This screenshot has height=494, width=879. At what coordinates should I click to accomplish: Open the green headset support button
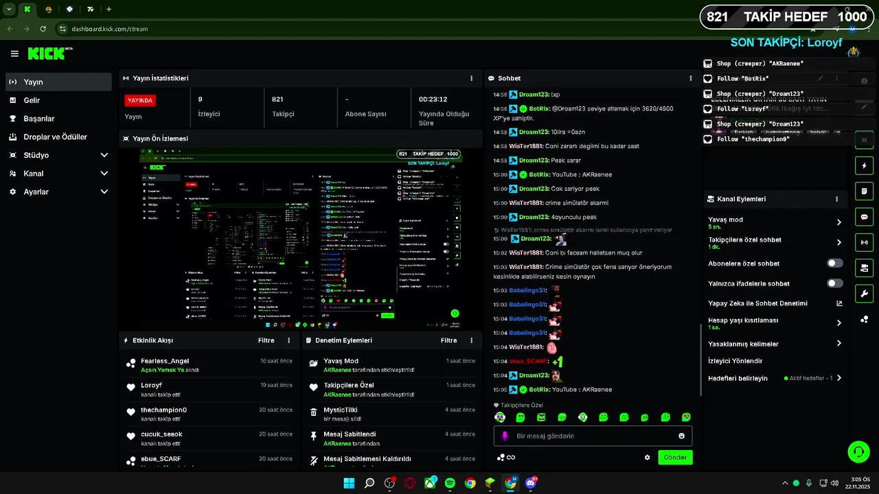point(858,452)
